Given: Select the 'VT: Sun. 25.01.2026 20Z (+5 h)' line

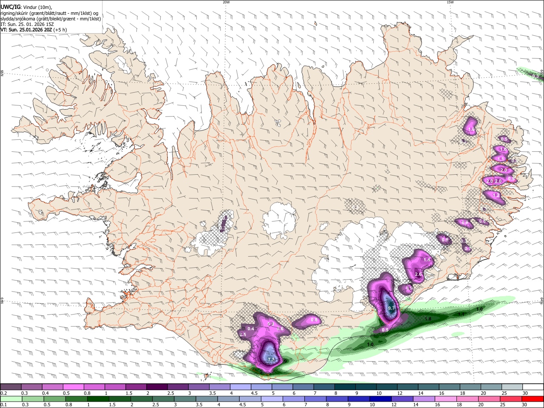Looking at the screenshot, I should (x=34, y=30).
